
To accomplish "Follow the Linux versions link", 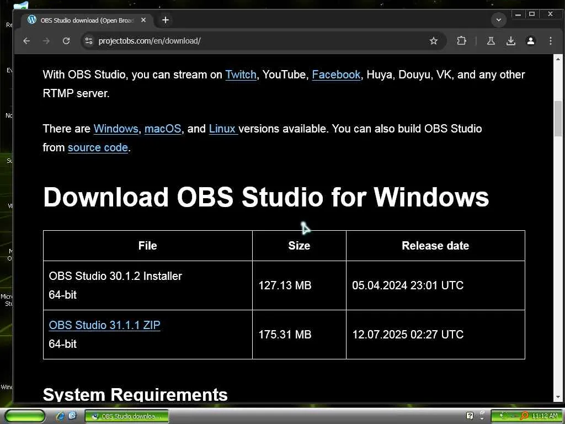I will (x=223, y=129).
